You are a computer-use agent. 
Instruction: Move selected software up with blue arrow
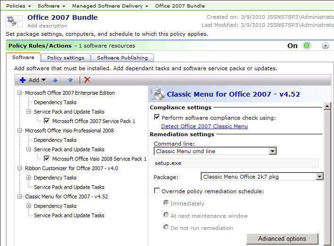point(55,80)
